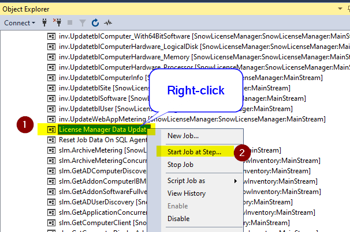Select the slm.ArchiveMeteringConcurr job

pyautogui.click(x=103, y=161)
